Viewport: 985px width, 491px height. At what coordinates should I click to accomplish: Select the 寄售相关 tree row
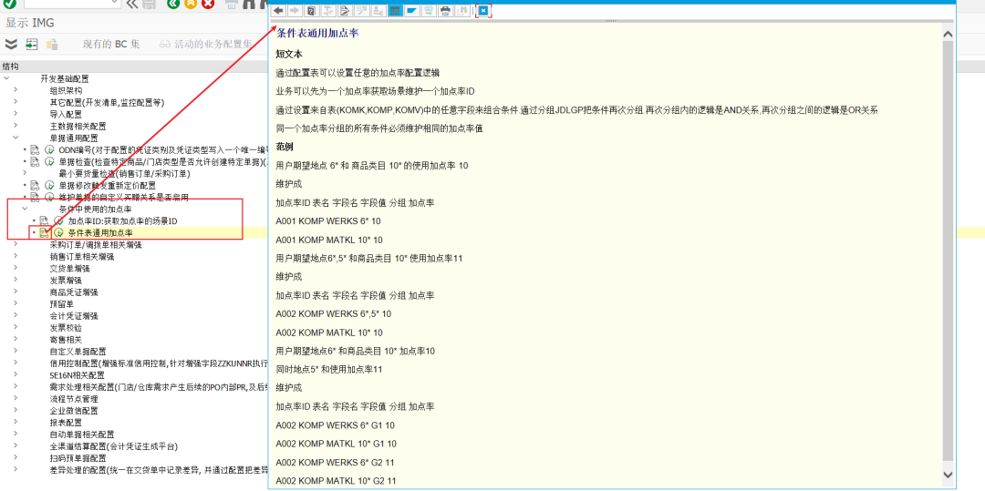66,339
